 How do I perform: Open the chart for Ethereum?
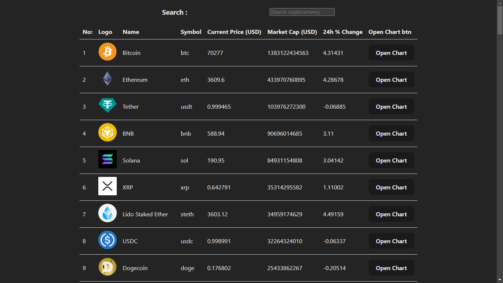pyautogui.click(x=391, y=80)
